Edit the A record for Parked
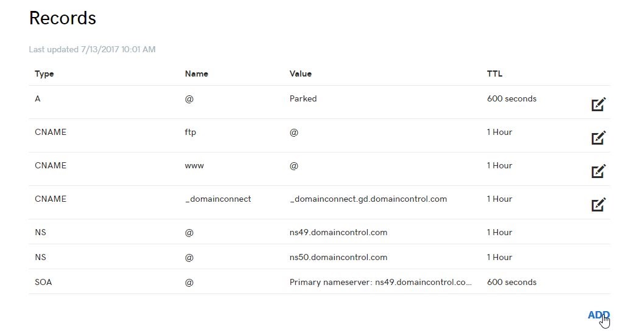Image resolution: width=624 pixels, height=333 pixels. [598, 105]
